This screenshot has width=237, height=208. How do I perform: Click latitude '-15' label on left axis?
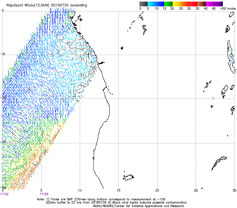click(x=3, y=142)
